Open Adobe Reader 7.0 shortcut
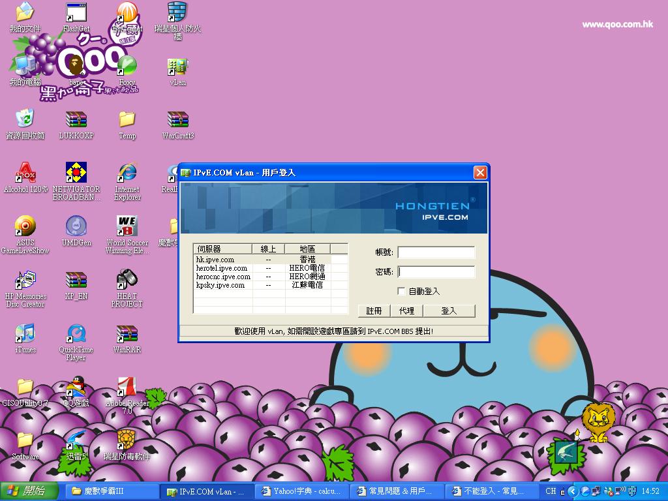Viewport: 668px width, 501px height. pos(127,389)
